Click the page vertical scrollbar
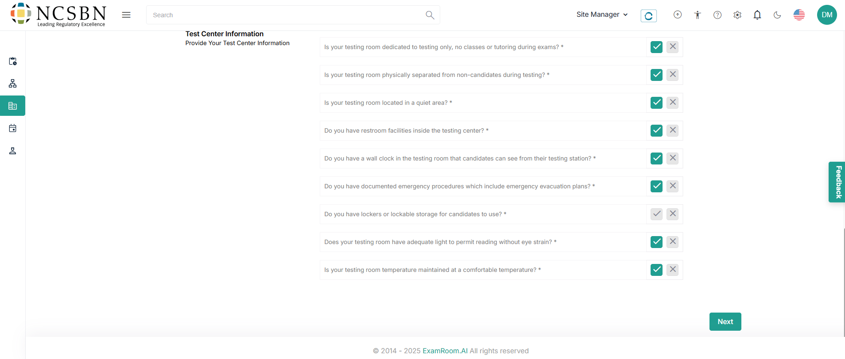The width and height of the screenshot is (845, 359). [x=844, y=283]
